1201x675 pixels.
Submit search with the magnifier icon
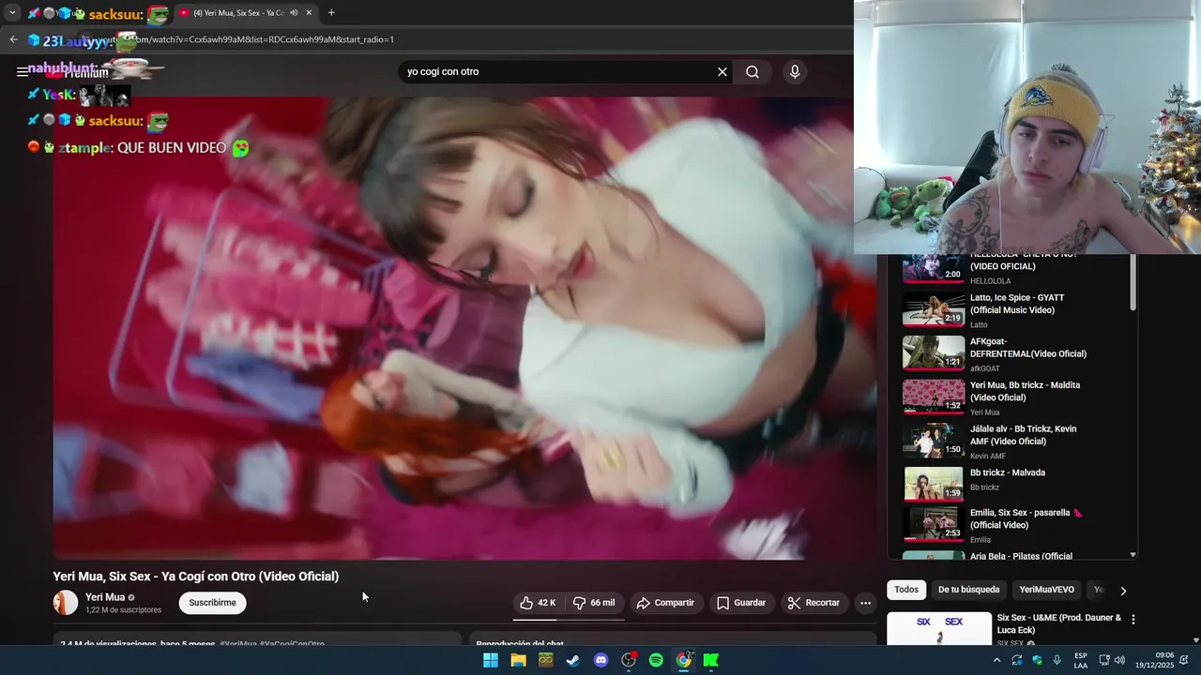click(753, 72)
